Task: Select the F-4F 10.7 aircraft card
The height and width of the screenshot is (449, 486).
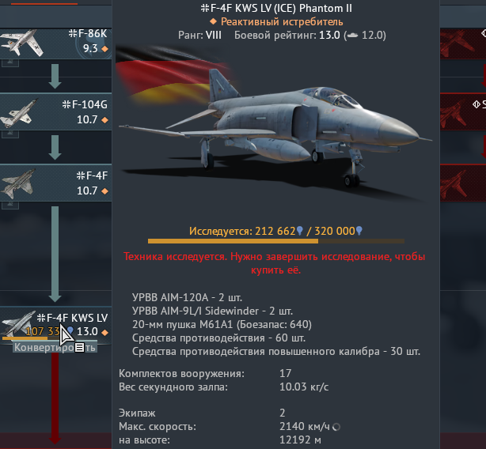Action: point(55,183)
